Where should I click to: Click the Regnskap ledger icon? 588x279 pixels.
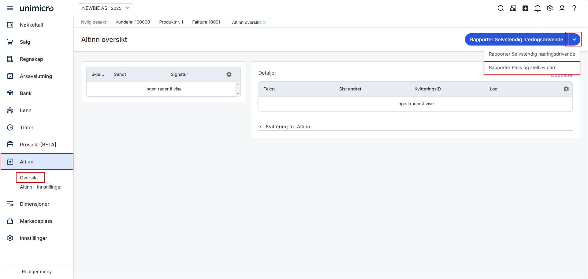click(x=10, y=59)
